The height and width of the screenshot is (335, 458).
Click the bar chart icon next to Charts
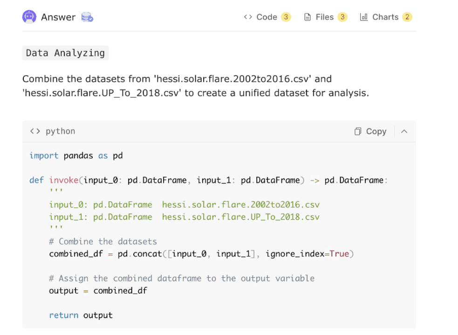pos(364,17)
